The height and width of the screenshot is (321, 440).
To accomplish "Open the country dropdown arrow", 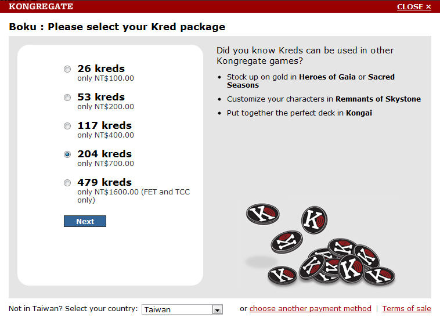I will point(217,310).
